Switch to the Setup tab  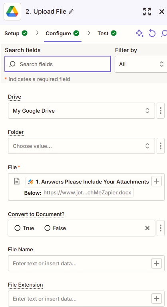pos(16,33)
